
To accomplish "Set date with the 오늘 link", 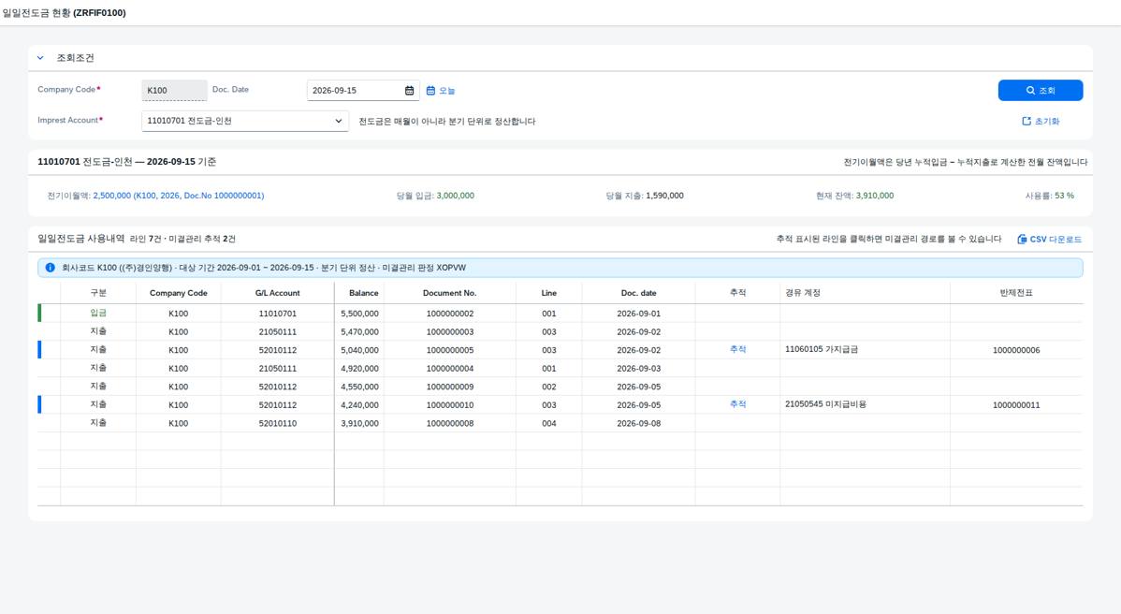I will coord(441,91).
